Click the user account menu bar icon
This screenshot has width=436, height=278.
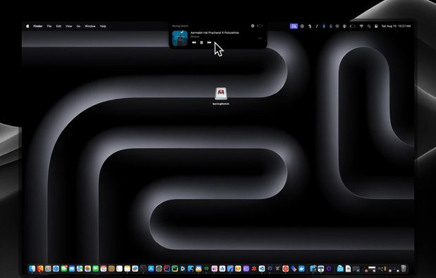pos(344,26)
